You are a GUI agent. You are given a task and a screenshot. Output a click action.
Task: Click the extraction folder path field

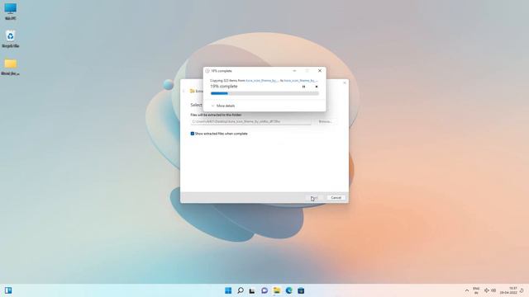[x=250, y=121]
